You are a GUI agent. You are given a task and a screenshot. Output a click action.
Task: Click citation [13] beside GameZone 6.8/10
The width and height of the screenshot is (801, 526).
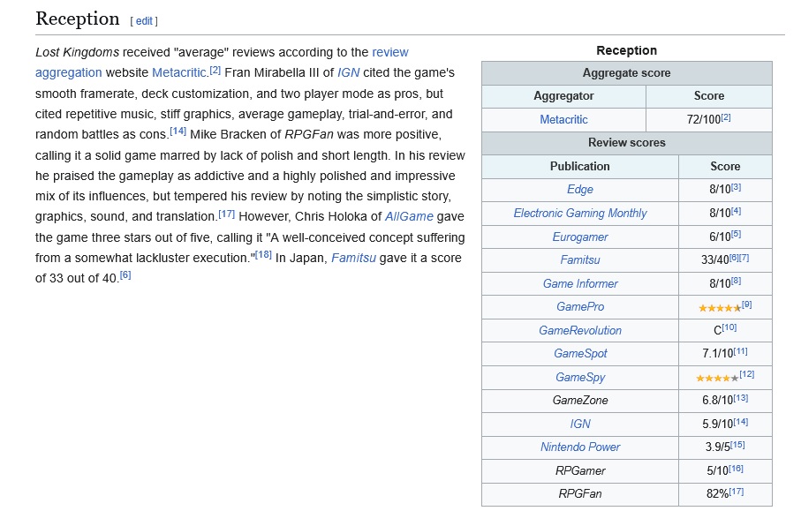[741, 398]
